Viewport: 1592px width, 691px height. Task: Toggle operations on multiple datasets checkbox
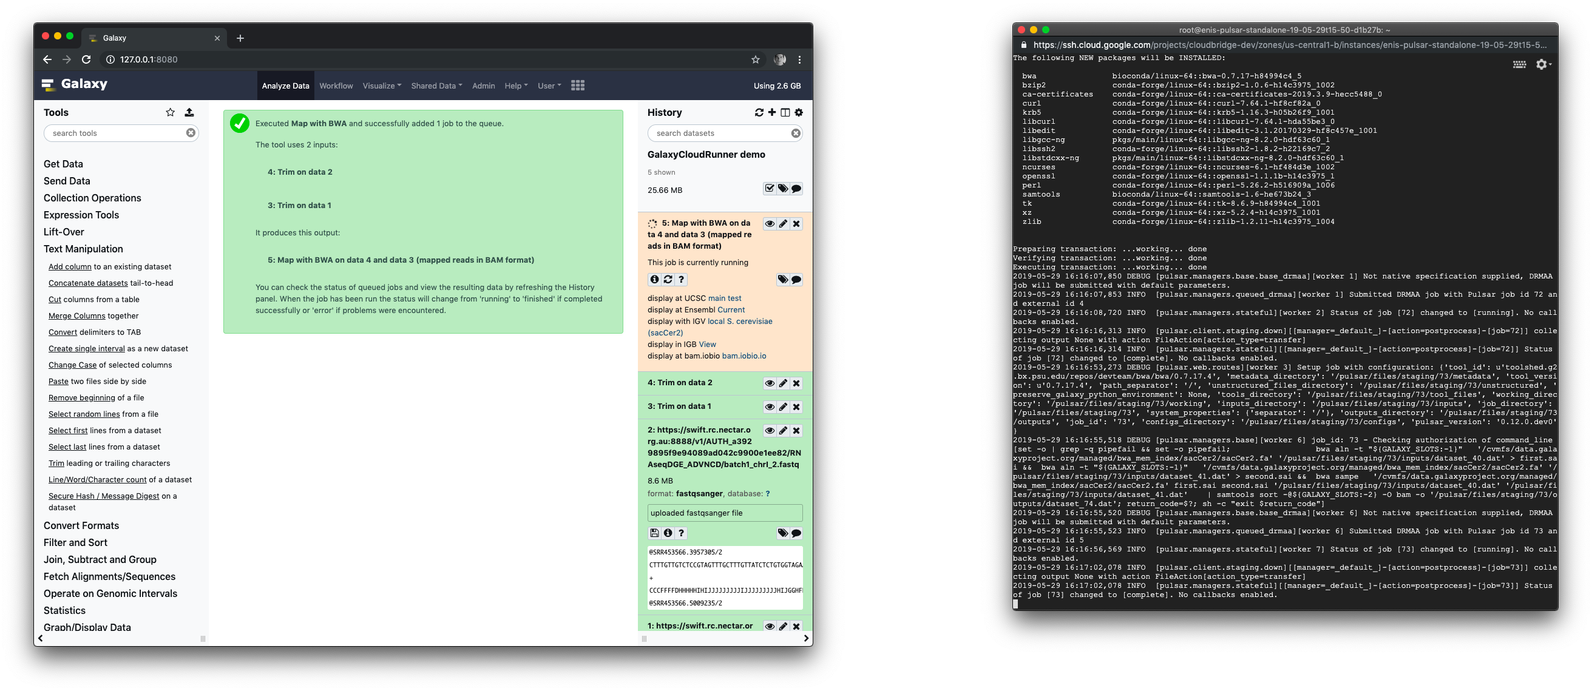(x=770, y=188)
